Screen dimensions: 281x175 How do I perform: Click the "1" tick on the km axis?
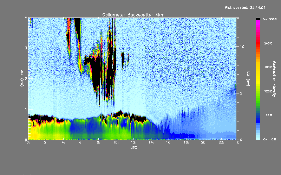[26, 109]
